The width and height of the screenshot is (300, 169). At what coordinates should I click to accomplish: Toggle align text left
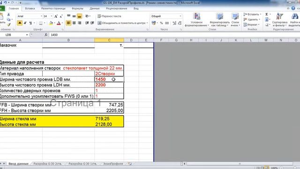69,23
